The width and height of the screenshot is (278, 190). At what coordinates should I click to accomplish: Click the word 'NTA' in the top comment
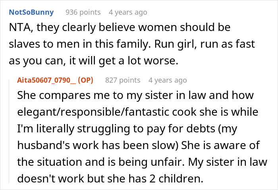click(x=18, y=29)
